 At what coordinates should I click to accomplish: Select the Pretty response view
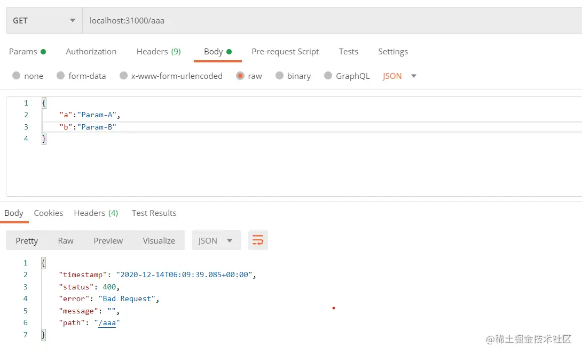pyautogui.click(x=27, y=240)
